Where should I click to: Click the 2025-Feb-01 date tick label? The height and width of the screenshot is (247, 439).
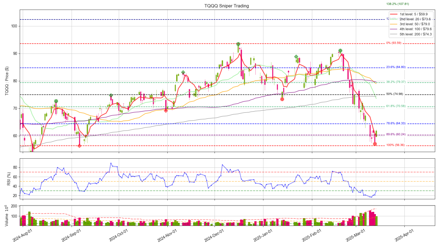(x=312, y=235)
